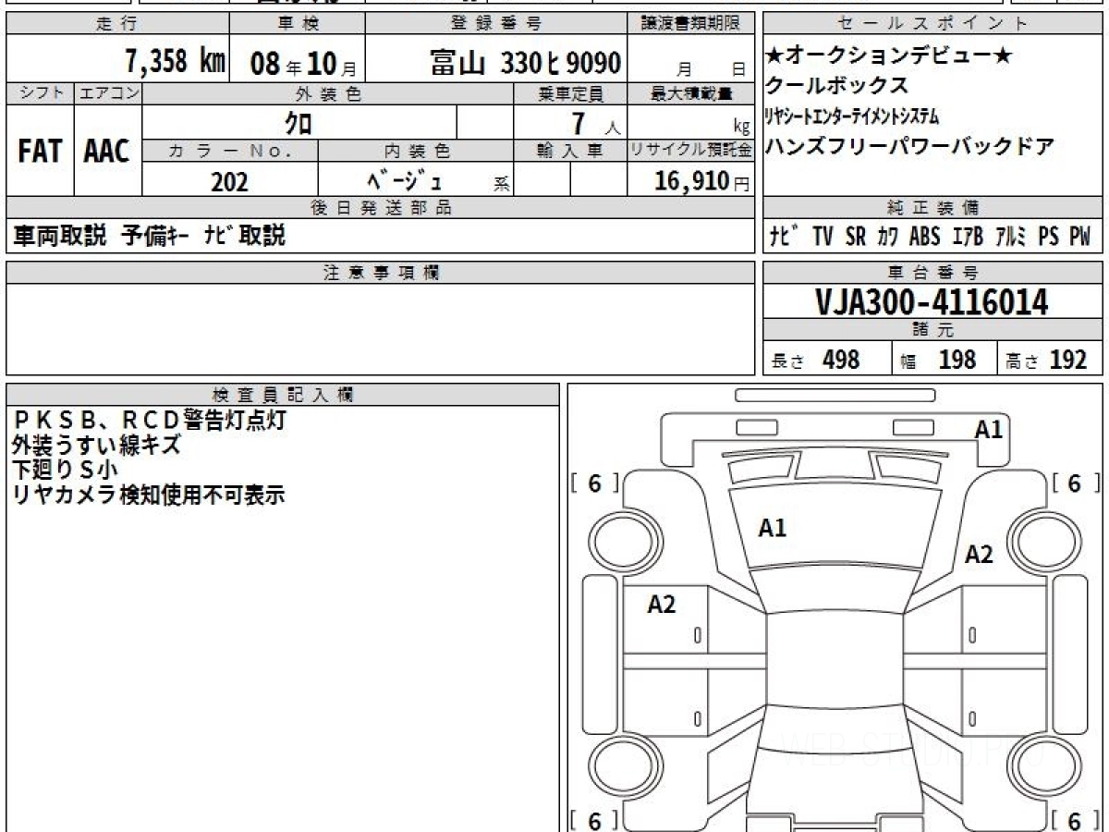This screenshot has width=1109, height=832.
Task: Select TV in genuine equipment row
Action: (x=823, y=237)
